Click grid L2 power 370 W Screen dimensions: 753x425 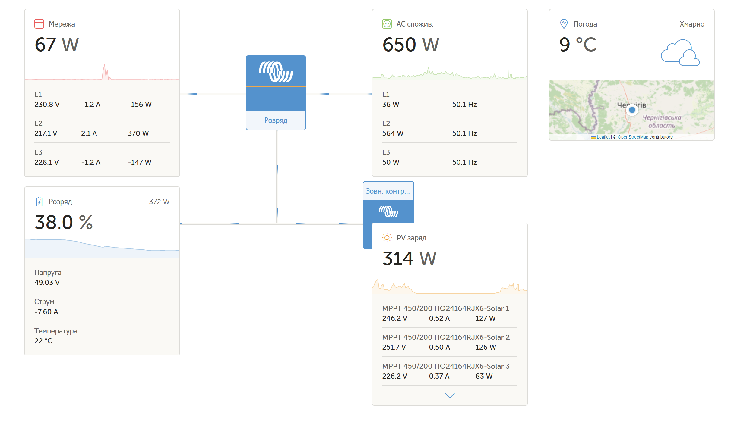coord(138,133)
